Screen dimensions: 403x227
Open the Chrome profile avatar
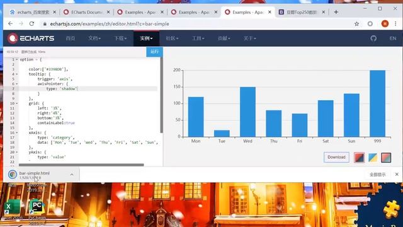coord(385,24)
